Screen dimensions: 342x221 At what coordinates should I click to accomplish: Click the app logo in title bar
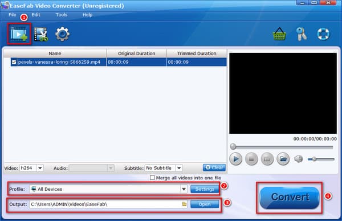point(5,5)
